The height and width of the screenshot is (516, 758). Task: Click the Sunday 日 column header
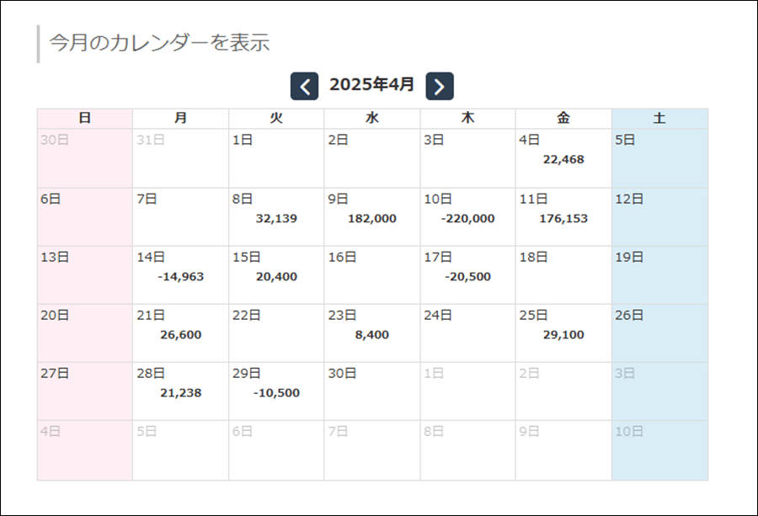84,119
